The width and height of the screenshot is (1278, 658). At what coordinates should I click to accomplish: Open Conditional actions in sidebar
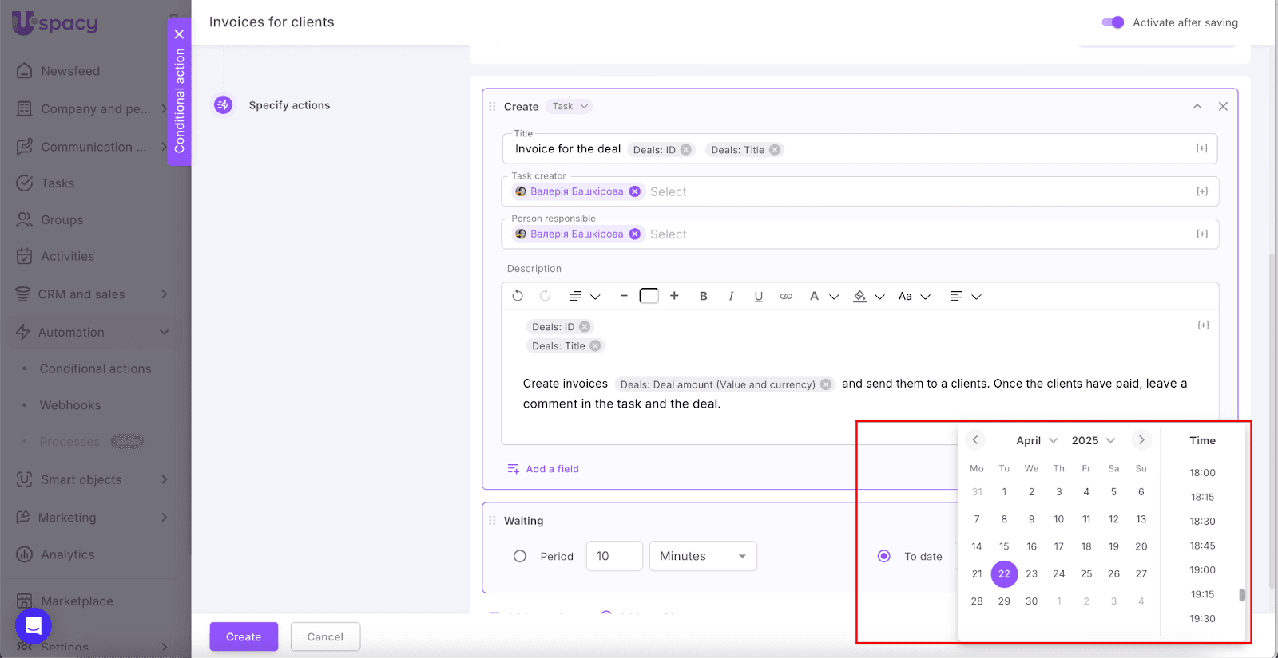click(95, 368)
